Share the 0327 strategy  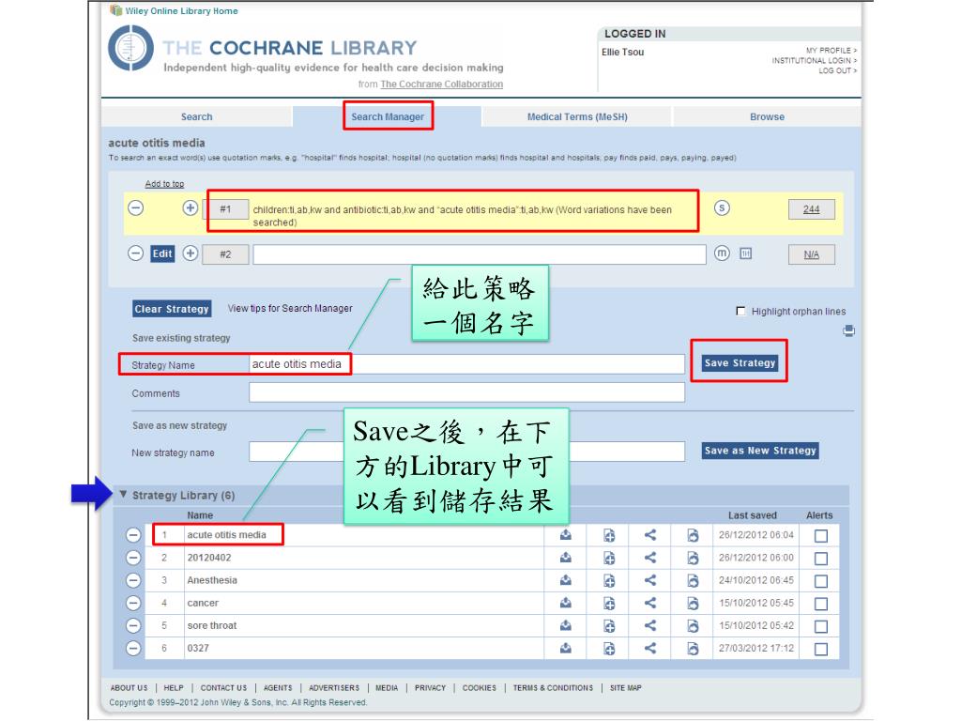coord(650,648)
